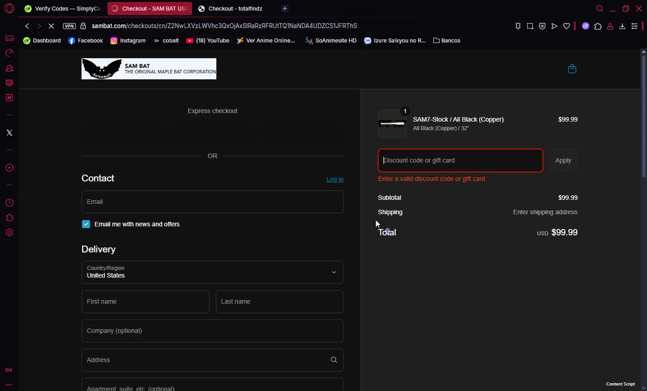Focus the First name field
Screen dimensions: 647x391
(145, 301)
